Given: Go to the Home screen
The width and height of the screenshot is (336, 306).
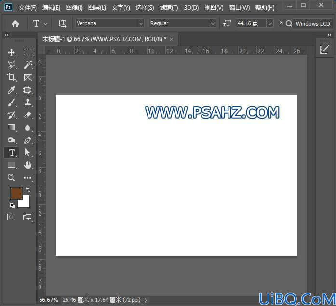Looking at the screenshot, I should click(15, 23).
